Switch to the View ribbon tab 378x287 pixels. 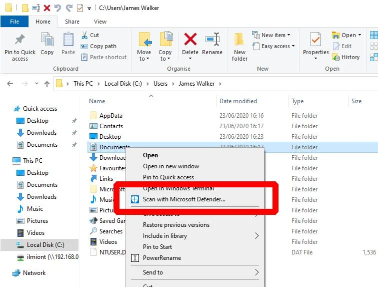point(100,22)
